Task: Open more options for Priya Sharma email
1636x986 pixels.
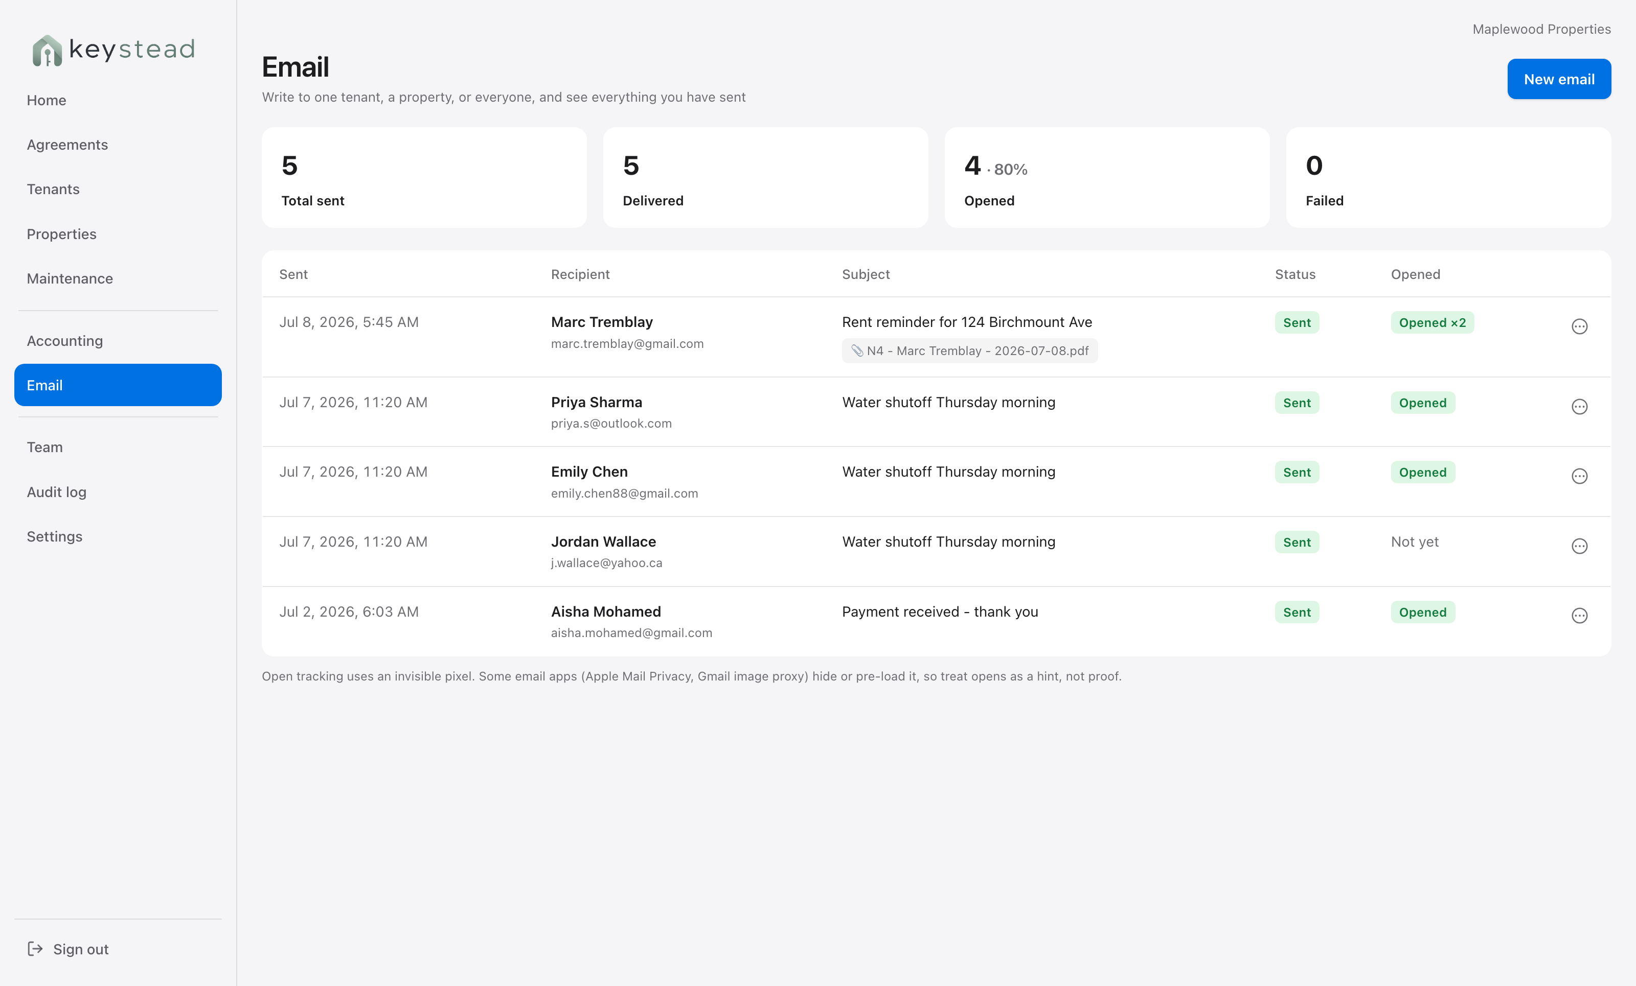Action: (1579, 407)
